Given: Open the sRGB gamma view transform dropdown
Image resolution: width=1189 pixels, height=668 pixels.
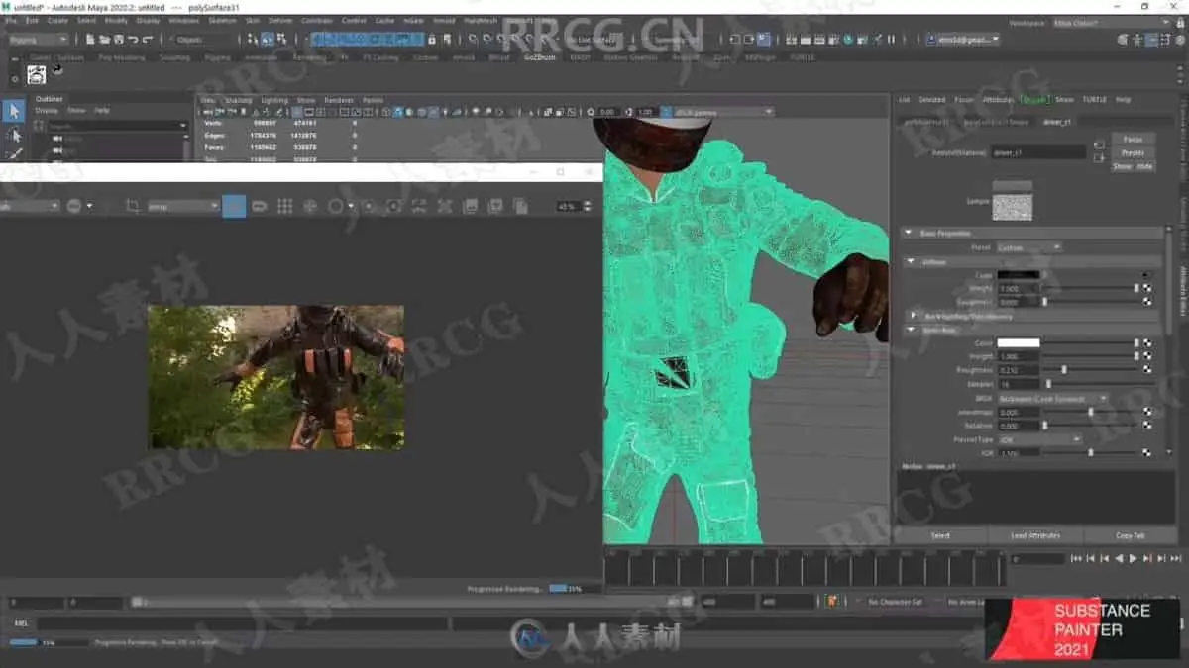Looking at the screenshot, I should tap(723, 112).
